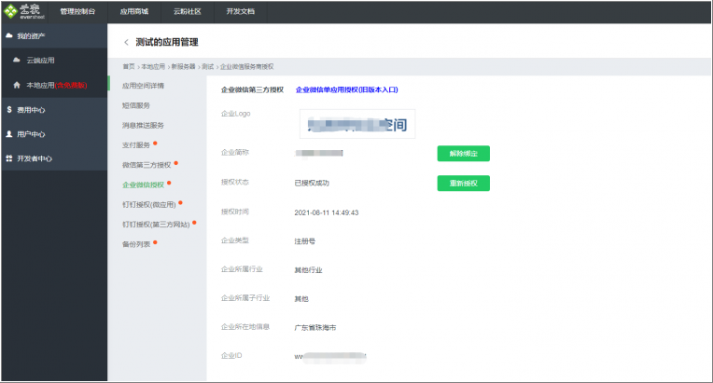Click 首页 in the breadcrumb

click(129, 67)
